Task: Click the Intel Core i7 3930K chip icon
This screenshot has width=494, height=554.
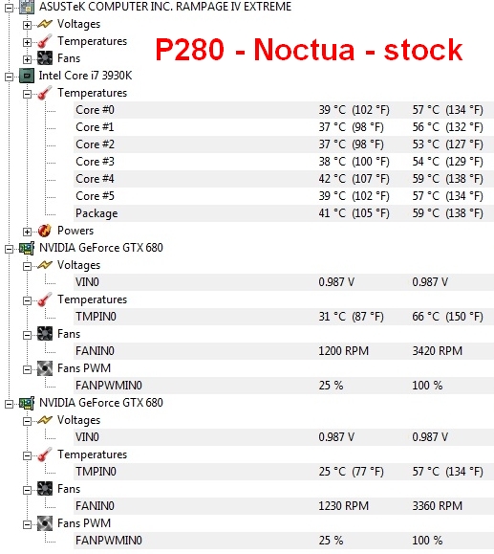Action: point(27,76)
